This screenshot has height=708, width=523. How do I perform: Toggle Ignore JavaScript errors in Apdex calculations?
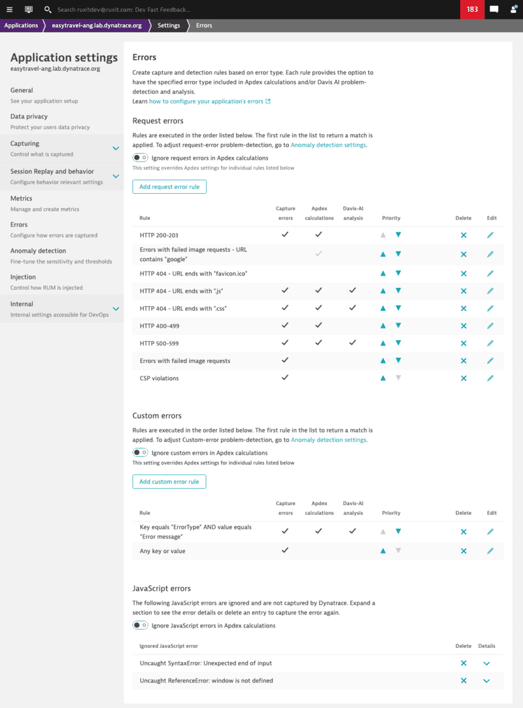(141, 625)
